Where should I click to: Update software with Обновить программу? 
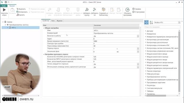point(127,12)
